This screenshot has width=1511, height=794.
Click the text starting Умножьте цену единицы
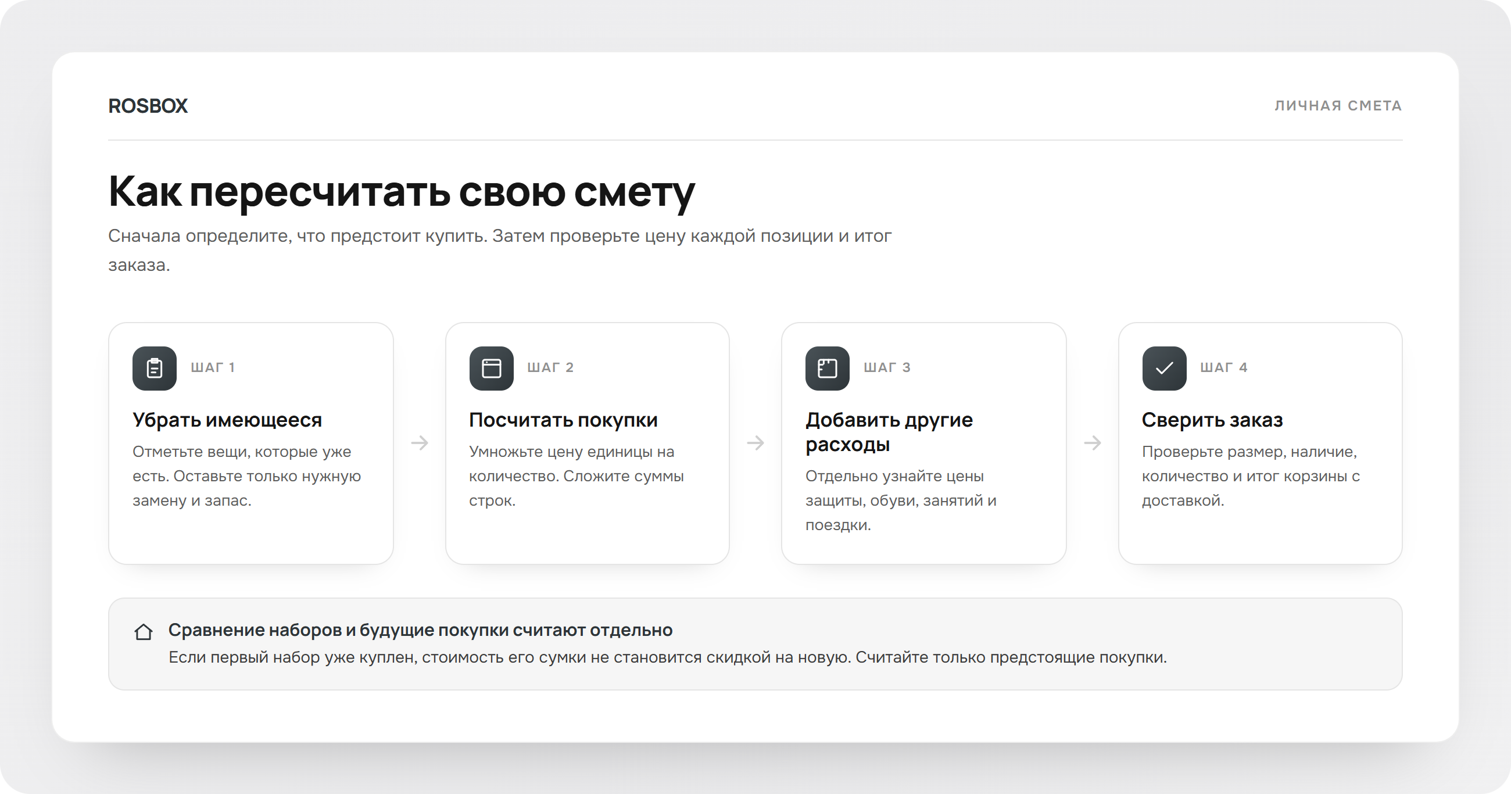(576, 476)
